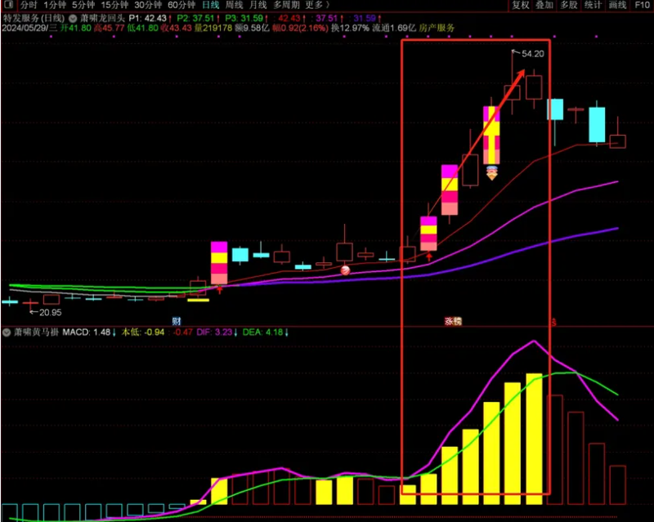Click the 20.95 low price label
The height and width of the screenshot is (522, 654).
click(50, 312)
